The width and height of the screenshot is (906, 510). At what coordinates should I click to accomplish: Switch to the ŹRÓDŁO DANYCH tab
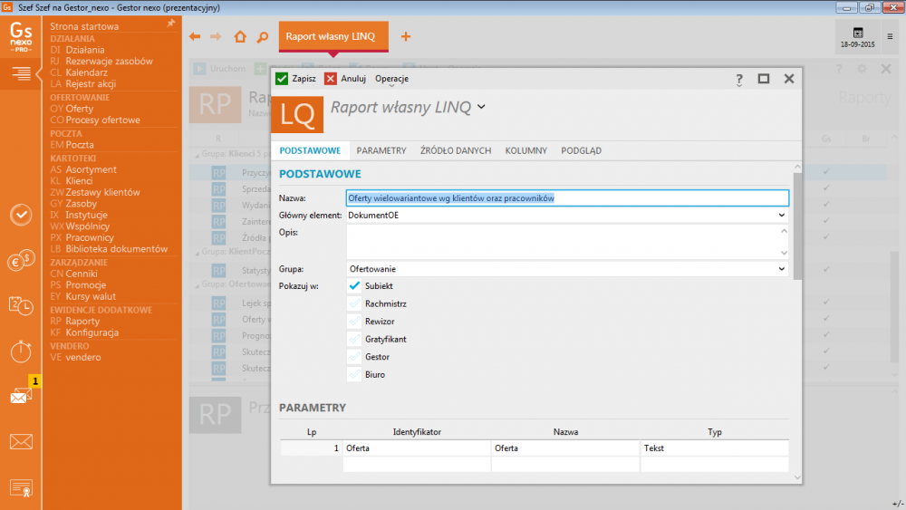coord(455,150)
